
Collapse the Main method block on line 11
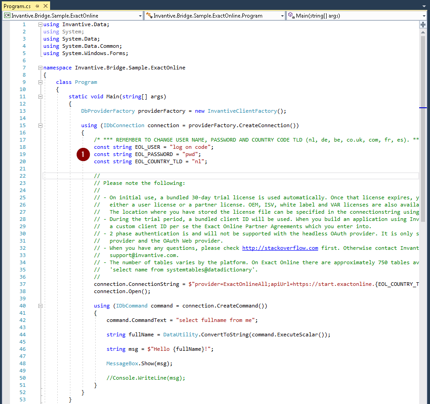pos(40,96)
